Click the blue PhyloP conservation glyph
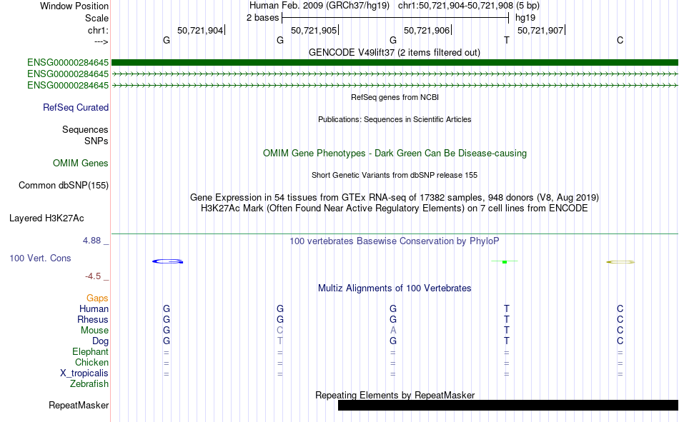 (167, 261)
